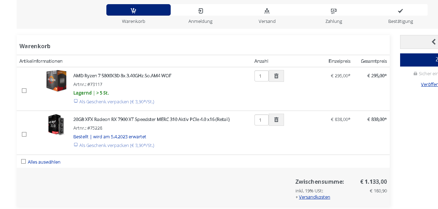The width and height of the screenshot is (438, 209).
Task: Click the back chevron arrow button
Action: click(433, 42)
